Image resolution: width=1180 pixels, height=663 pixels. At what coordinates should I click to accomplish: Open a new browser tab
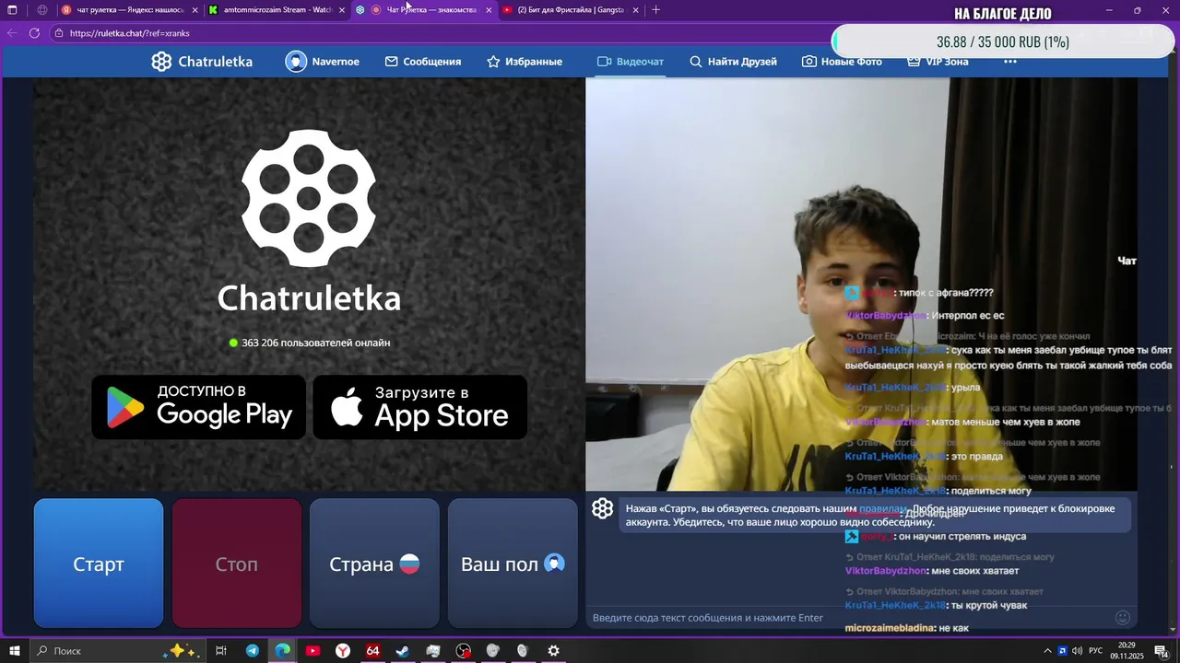[656, 10]
